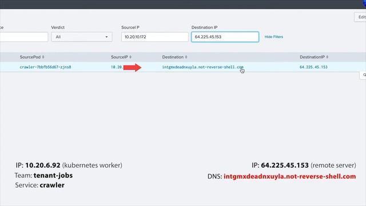
Task: Click the Destination IP filter label
Action: click(x=205, y=27)
